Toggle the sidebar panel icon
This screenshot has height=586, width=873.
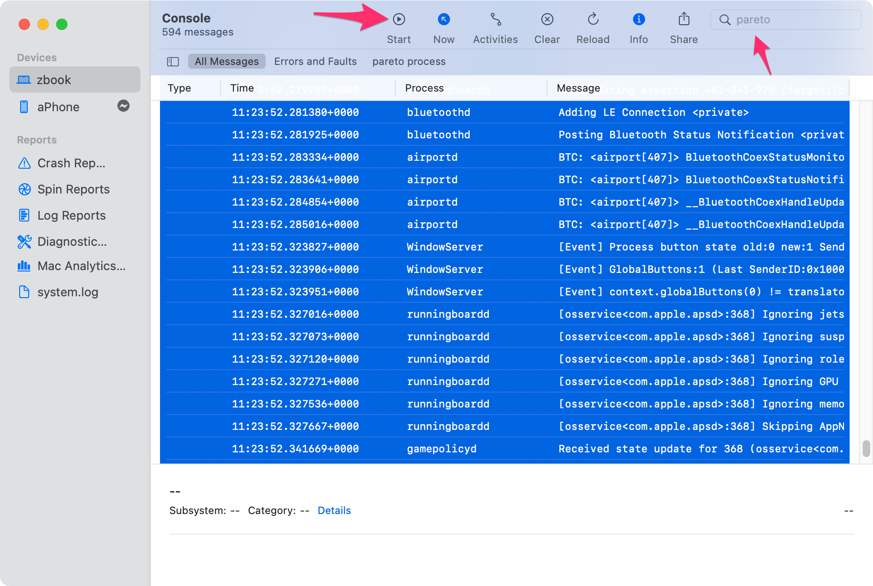pyautogui.click(x=173, y=62)
